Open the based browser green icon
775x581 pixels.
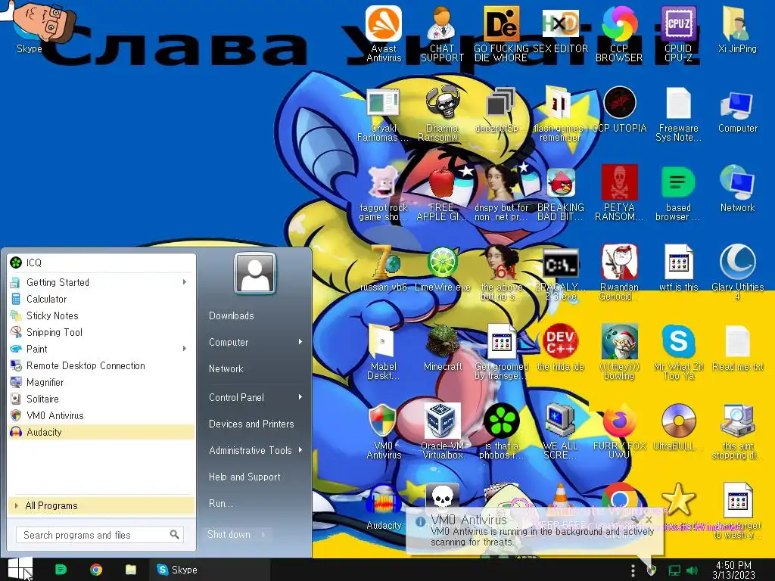[x=678, y=193]
